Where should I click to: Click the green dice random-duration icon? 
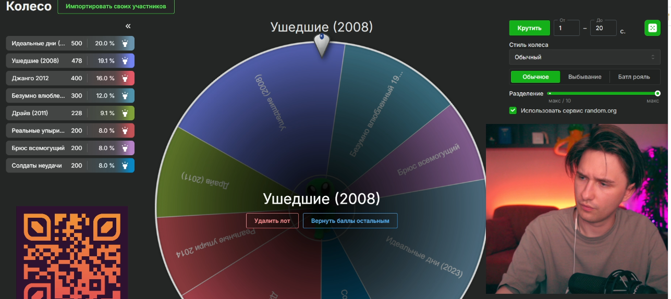(x=652, y=28)
